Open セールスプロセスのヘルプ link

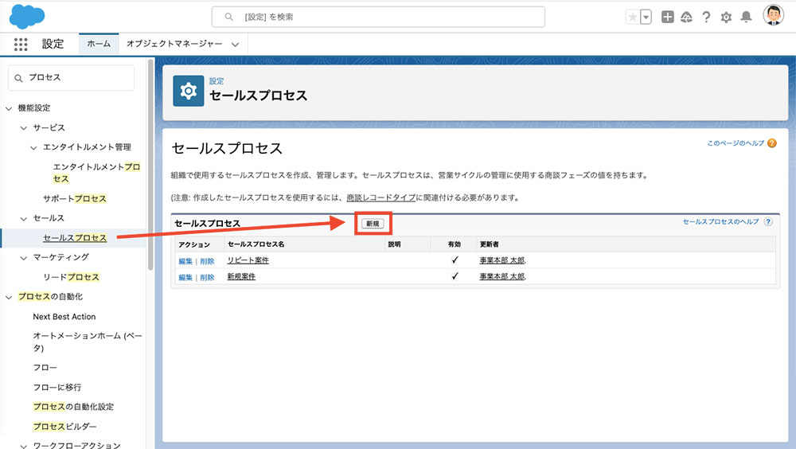[720, 222]
